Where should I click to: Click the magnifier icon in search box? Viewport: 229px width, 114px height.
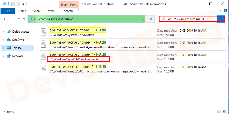tap(163, 19)
